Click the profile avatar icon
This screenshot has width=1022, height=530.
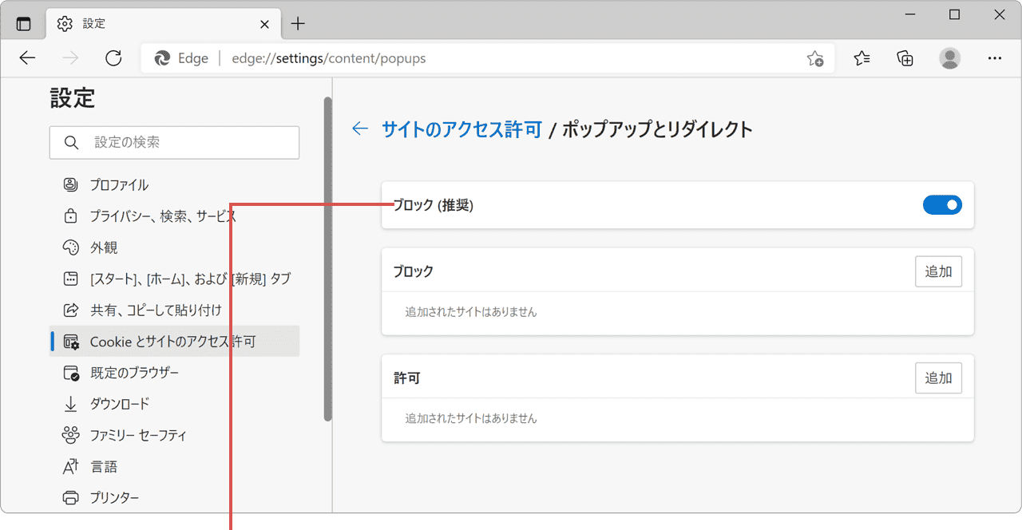pos(949,58)
